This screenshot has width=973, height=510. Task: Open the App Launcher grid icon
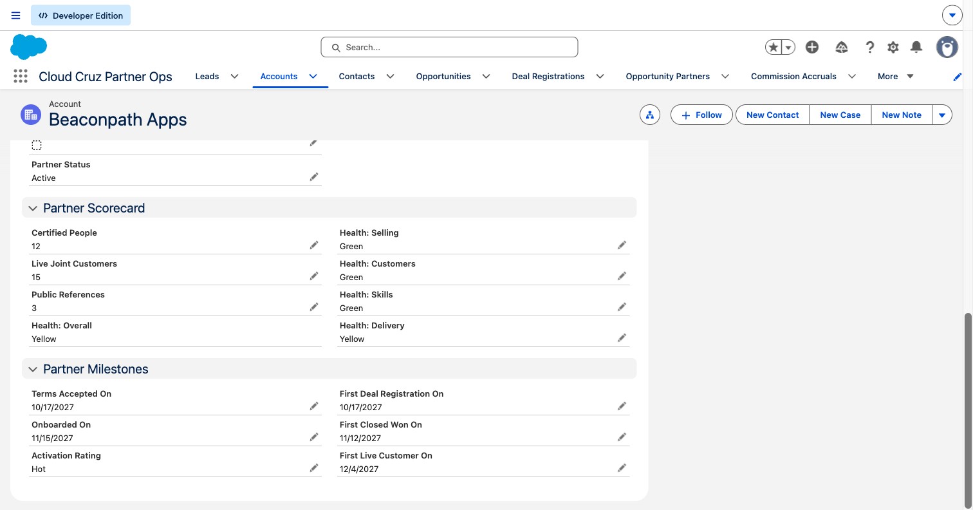pyautogui.click(x=21, y=76)
